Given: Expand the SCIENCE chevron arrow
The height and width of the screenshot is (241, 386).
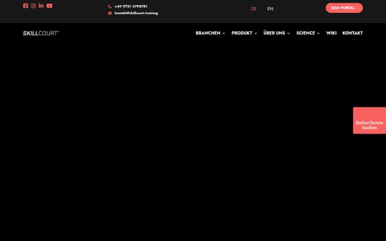Looking at the screenshot, I should 318,33.
